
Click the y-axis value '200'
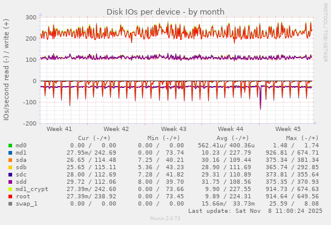tap(31, 39)
